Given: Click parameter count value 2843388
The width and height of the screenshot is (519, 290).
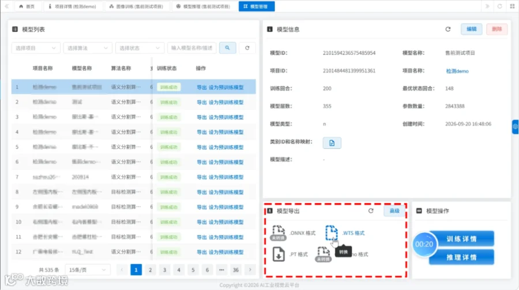Looking at the screenshot, I should point(455,106).
